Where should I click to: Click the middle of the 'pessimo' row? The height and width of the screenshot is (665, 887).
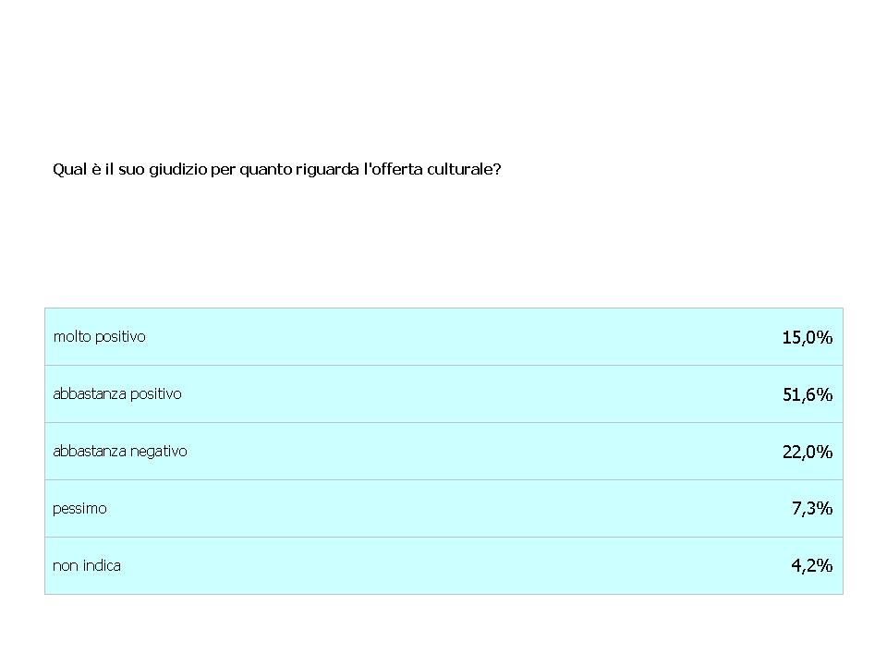point(444,508)
